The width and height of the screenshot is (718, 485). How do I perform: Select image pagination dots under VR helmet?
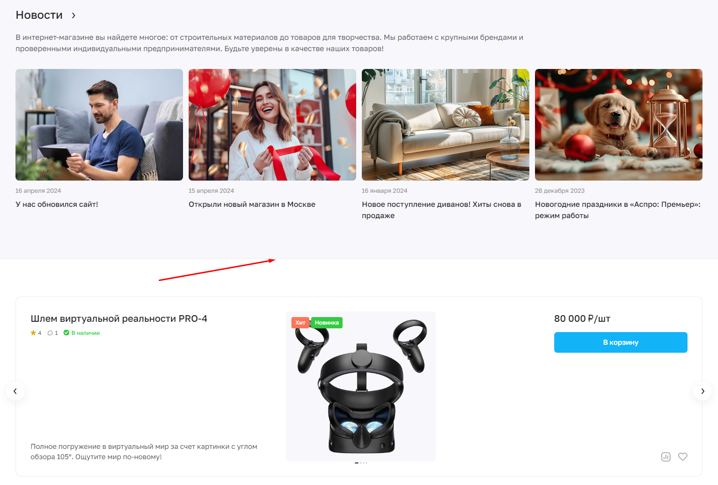pos(361,463)
